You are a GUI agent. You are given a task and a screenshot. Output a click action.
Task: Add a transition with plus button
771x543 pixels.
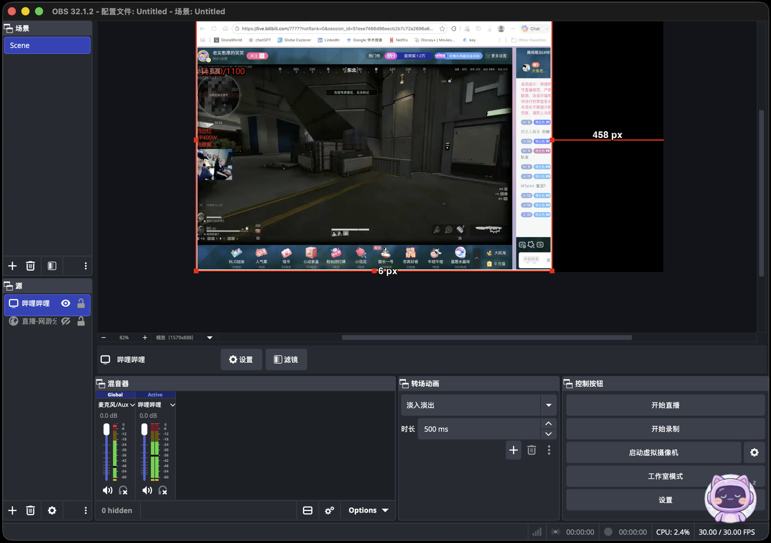pos(514,450)
